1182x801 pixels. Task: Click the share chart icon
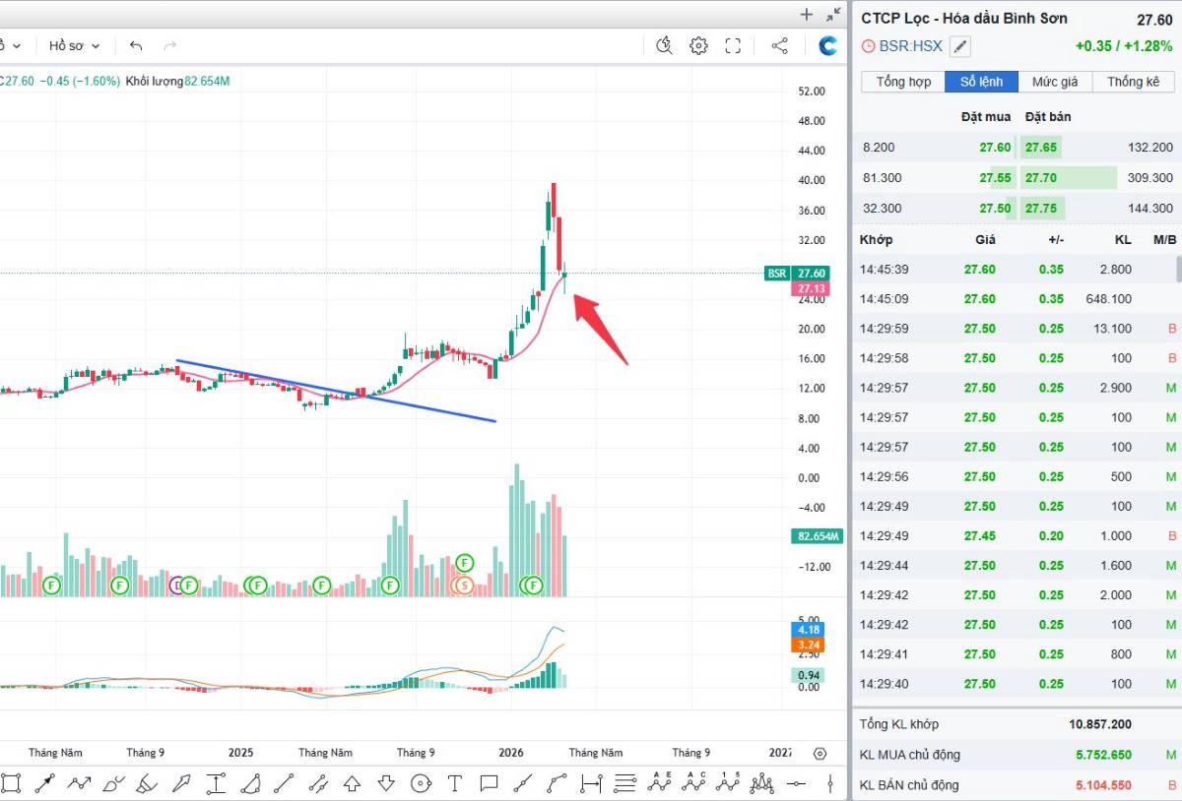pyautogui.click(x=779, y=45)
